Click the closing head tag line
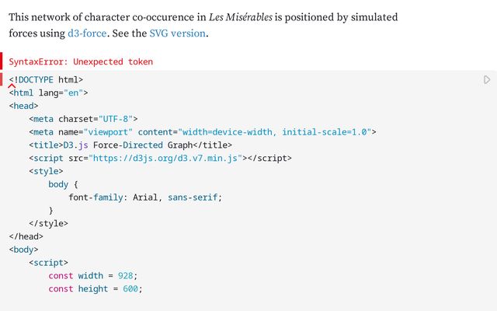This screenshot has height=311, width=497. [x=26, y=236]
